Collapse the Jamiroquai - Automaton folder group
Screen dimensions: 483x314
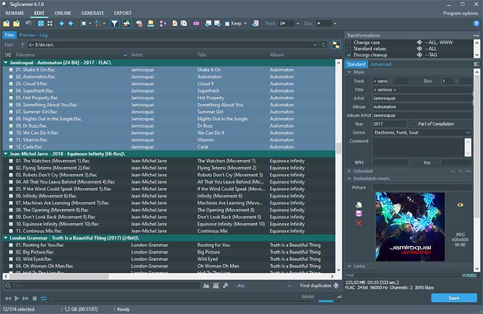(x=6, y=62)
